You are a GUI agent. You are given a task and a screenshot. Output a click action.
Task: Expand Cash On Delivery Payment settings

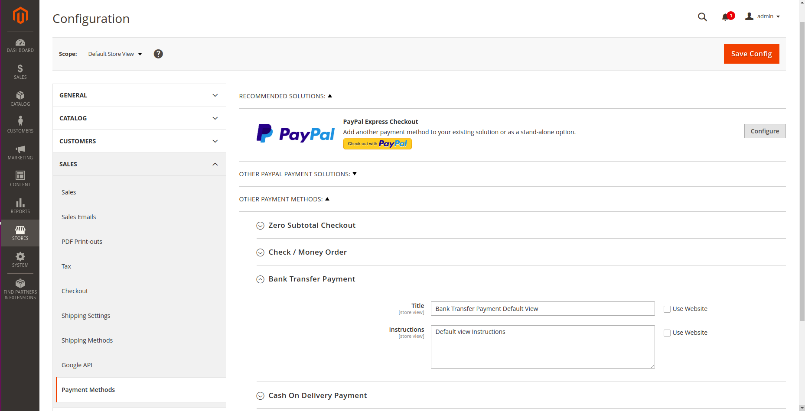pos(312,395)
